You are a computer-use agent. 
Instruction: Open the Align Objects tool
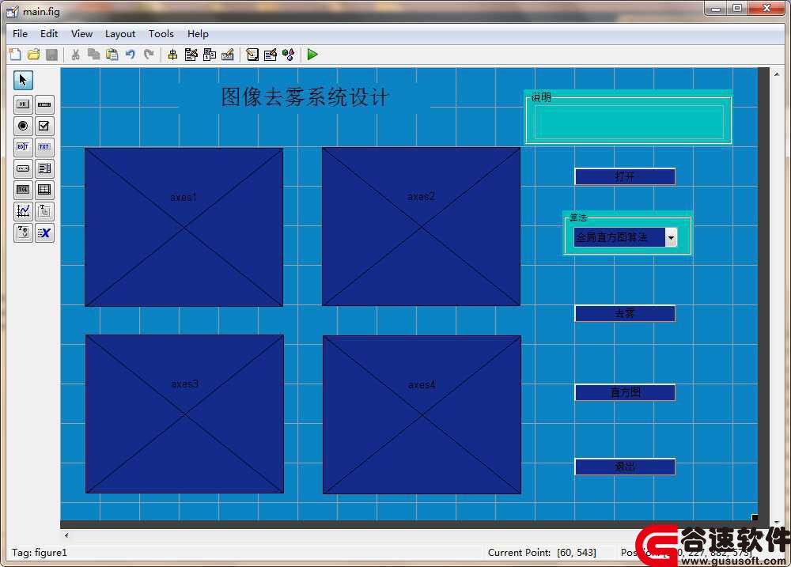(172, 55)
